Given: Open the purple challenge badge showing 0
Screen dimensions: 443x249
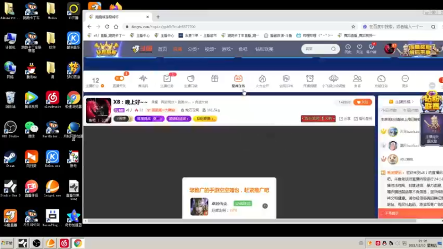Looking at the screenshot, I should (150, 118).
